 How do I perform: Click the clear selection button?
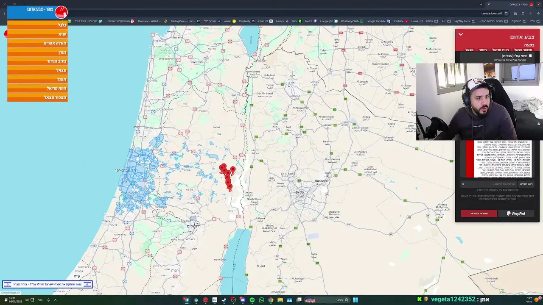(x=526, y=184)
